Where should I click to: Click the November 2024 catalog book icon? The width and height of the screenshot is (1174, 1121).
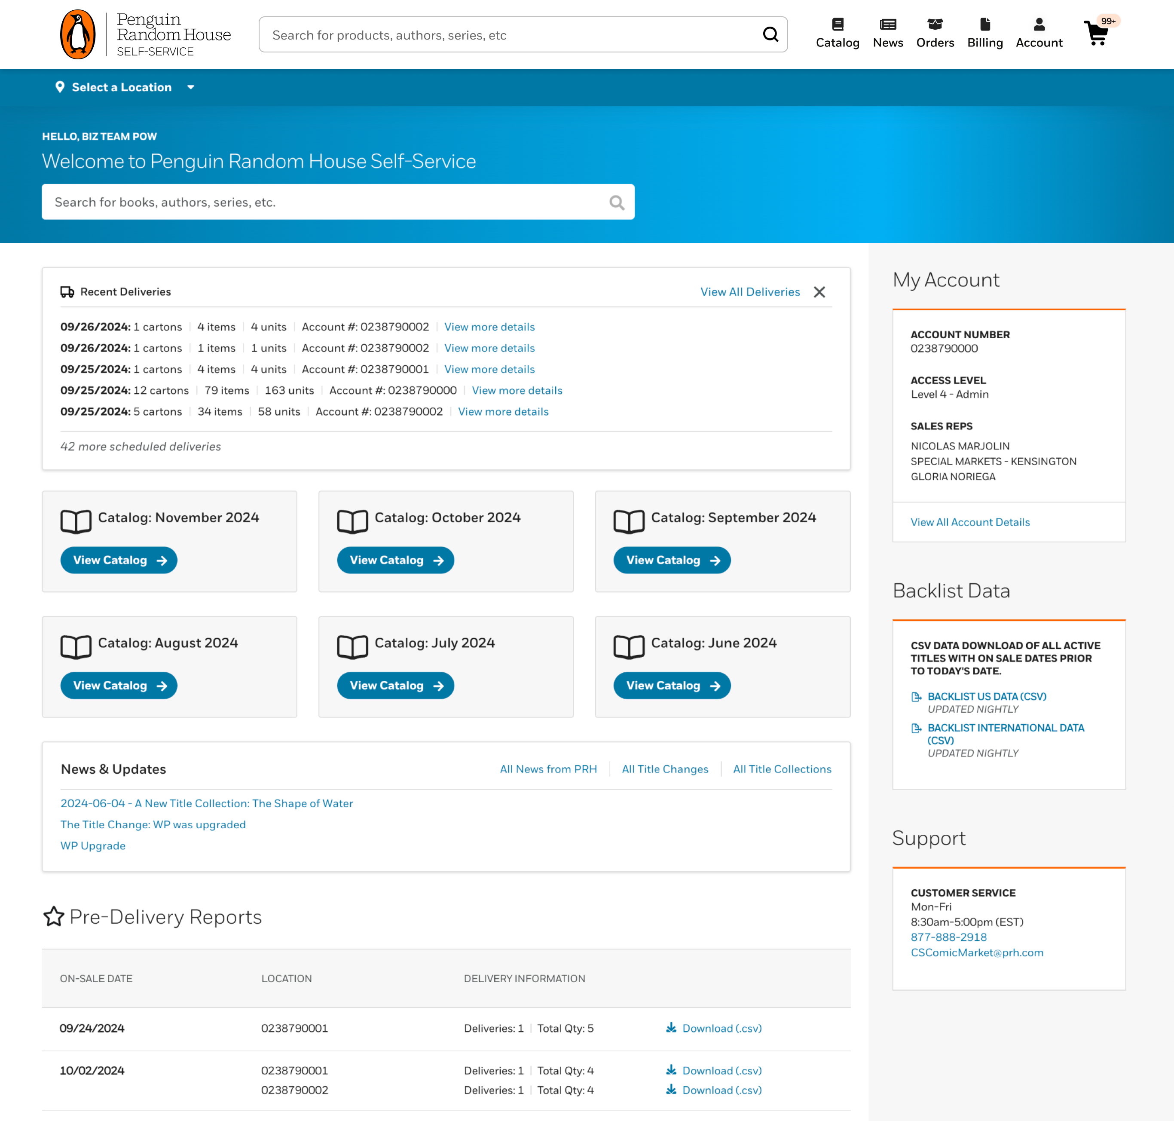point(76,522)
